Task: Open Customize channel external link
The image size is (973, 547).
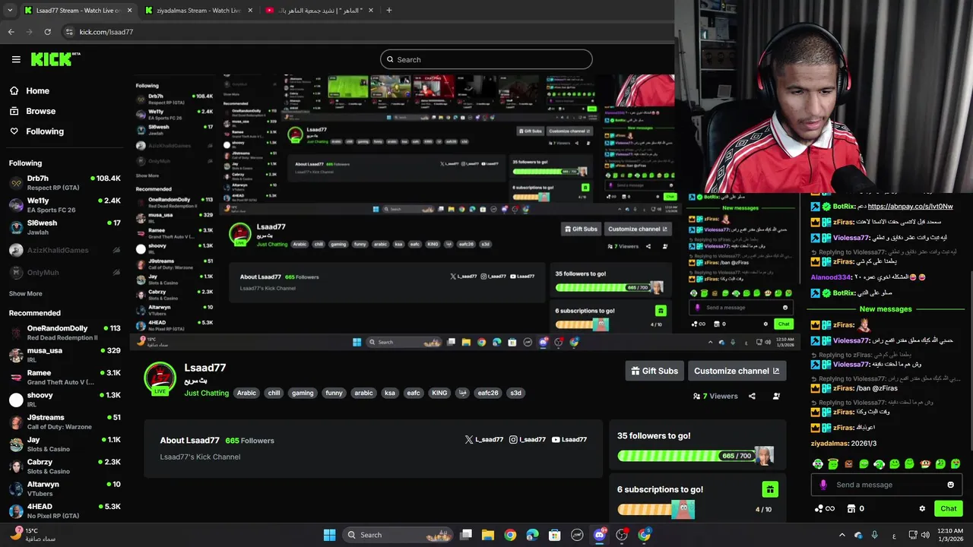Action: pyautogui.click(x=737, y=371)
